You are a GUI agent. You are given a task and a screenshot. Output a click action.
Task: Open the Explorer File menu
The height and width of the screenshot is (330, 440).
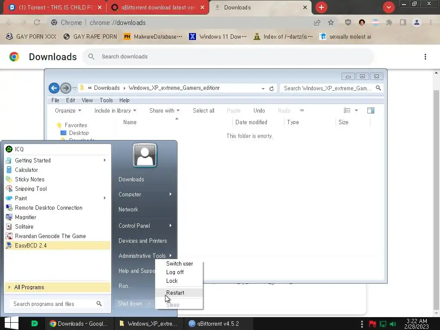point(55,100)
